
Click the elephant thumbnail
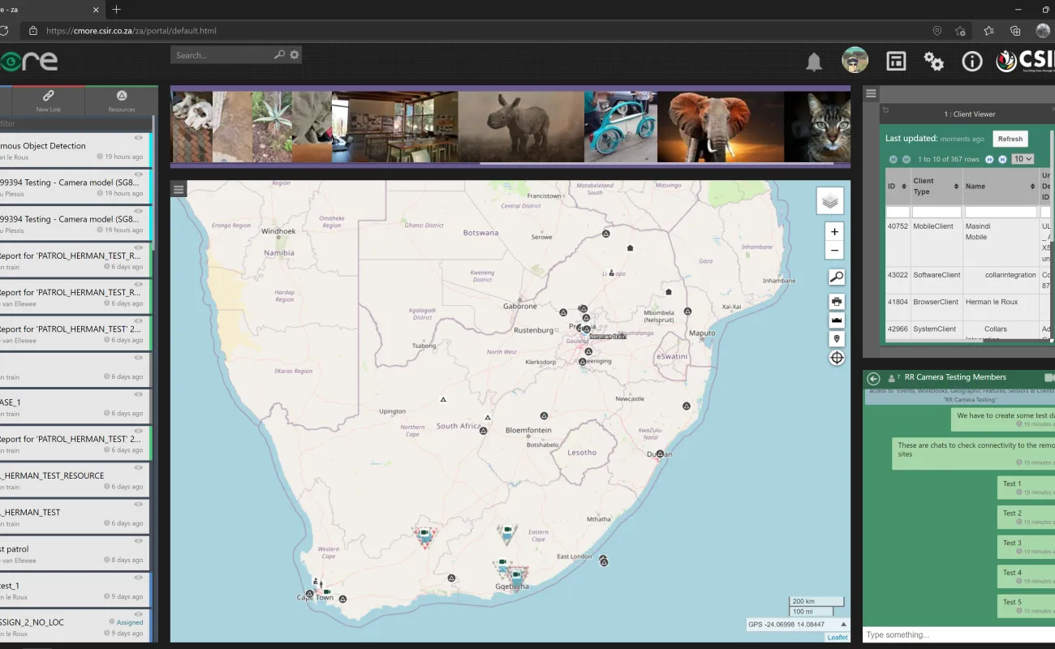point(720,127)
